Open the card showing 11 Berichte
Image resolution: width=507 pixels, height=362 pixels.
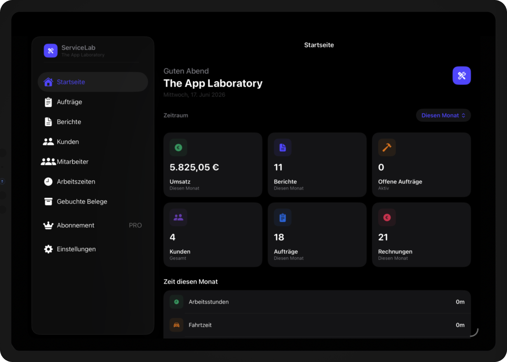[317, 165]
